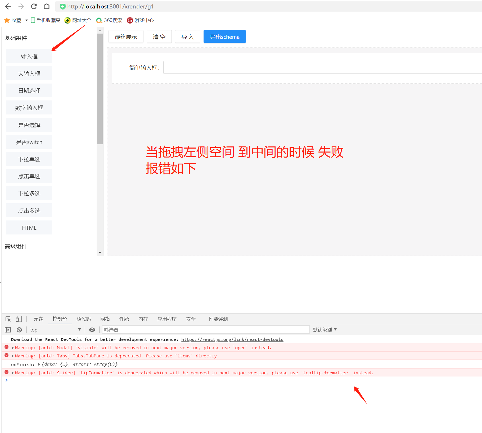Click the 清空 button

point(159,36)
